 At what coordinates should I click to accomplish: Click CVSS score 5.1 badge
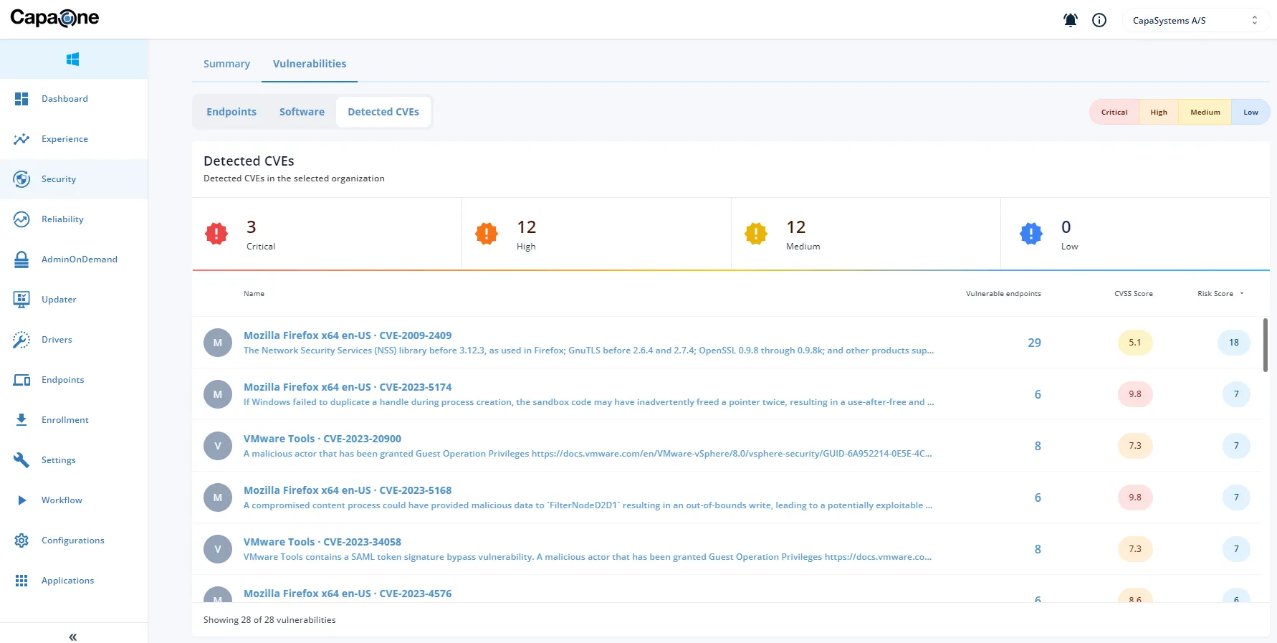[1135, 343]
